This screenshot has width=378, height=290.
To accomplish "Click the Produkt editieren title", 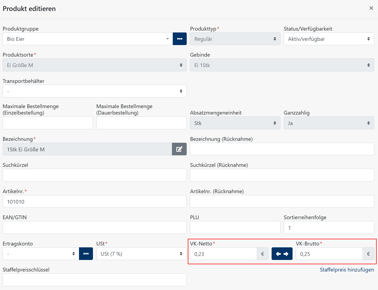I will (x=29, y=9).
